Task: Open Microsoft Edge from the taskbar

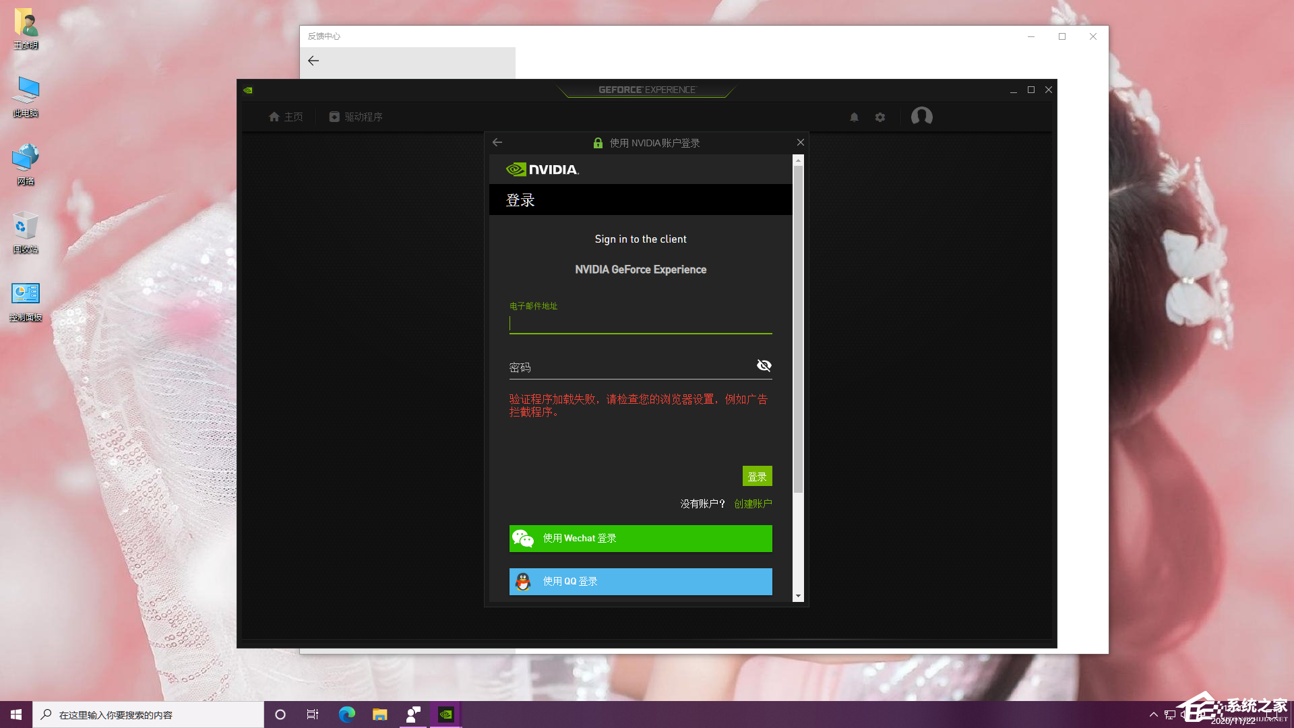Action: tap(347, 715)
